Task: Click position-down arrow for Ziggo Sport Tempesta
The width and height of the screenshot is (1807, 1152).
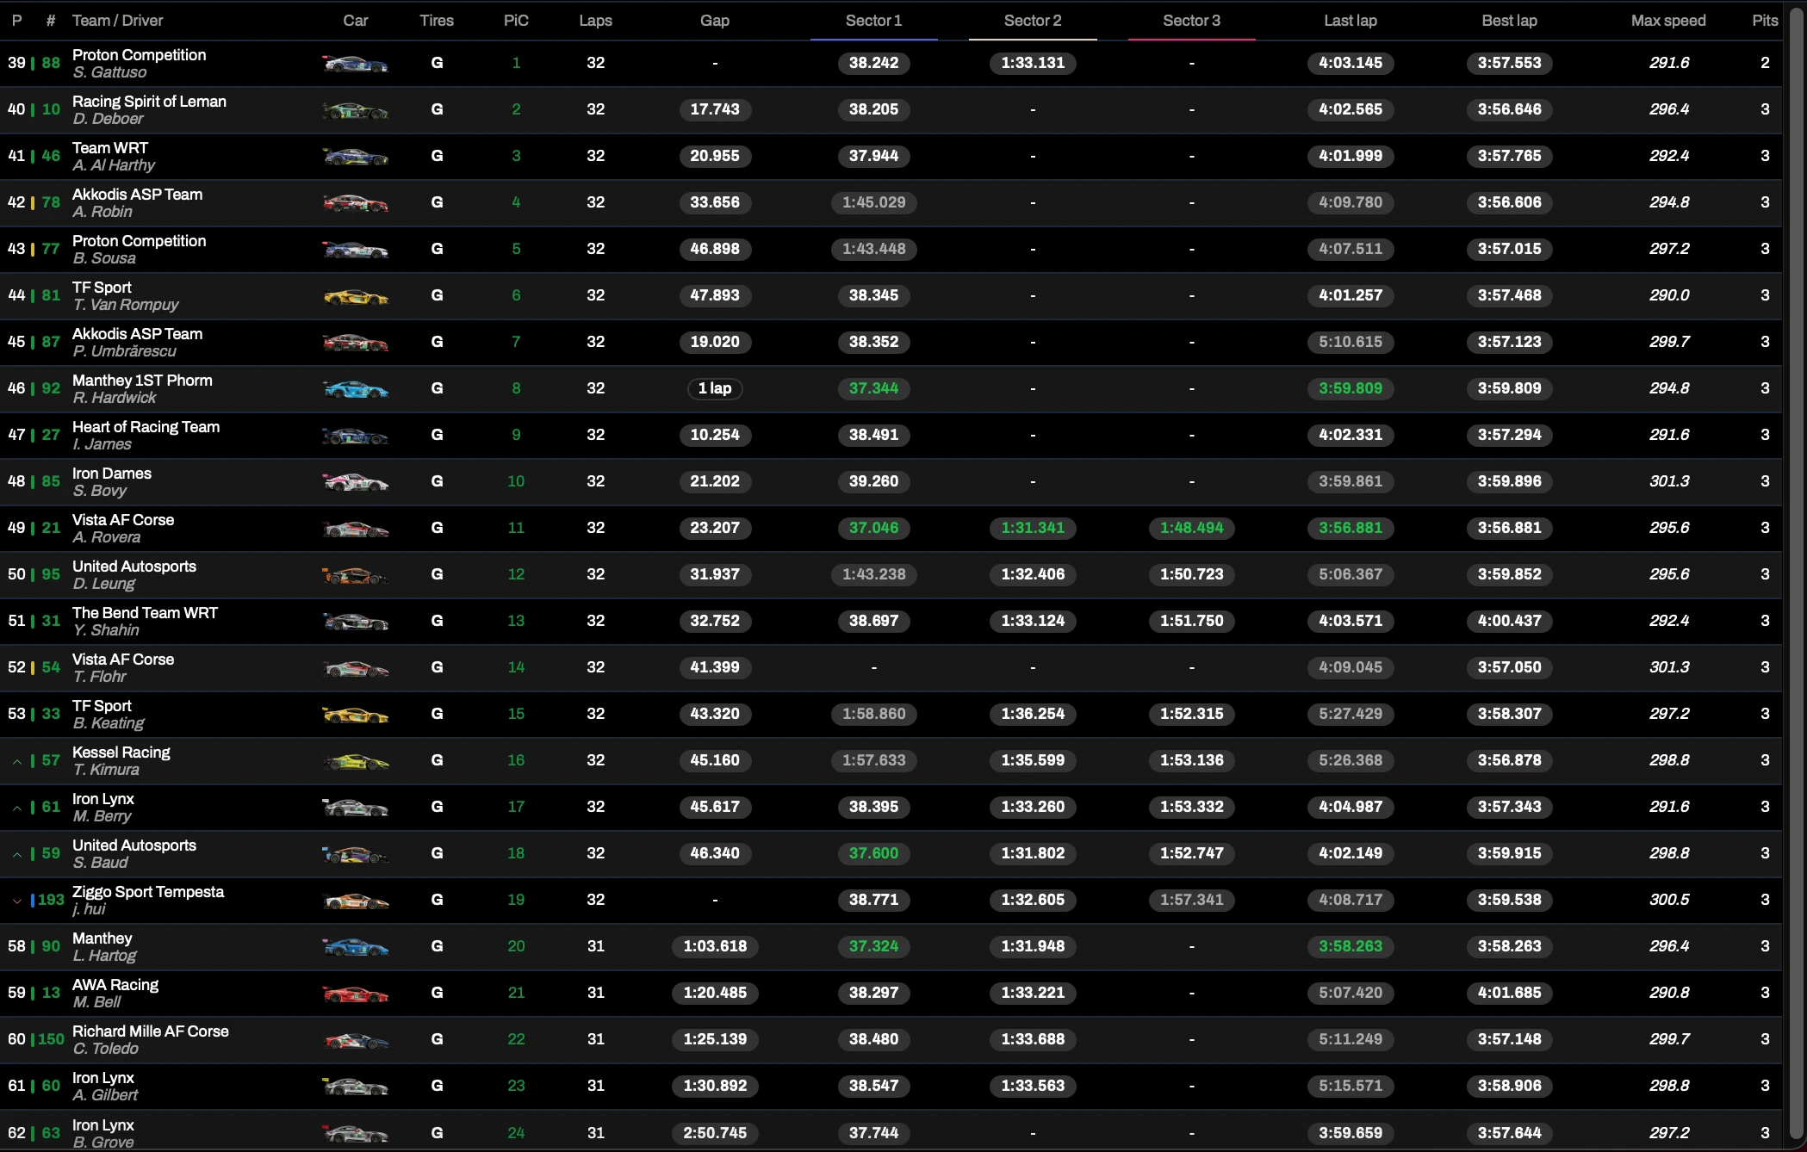Action: tap(16, 901)
